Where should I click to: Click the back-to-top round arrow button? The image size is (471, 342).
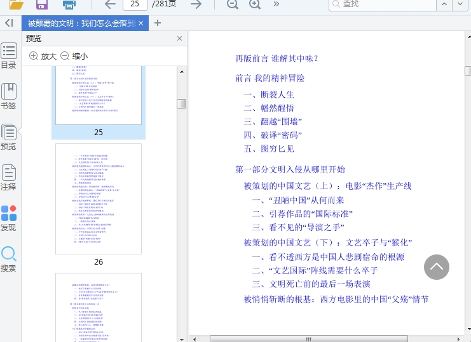click(437, 267)
